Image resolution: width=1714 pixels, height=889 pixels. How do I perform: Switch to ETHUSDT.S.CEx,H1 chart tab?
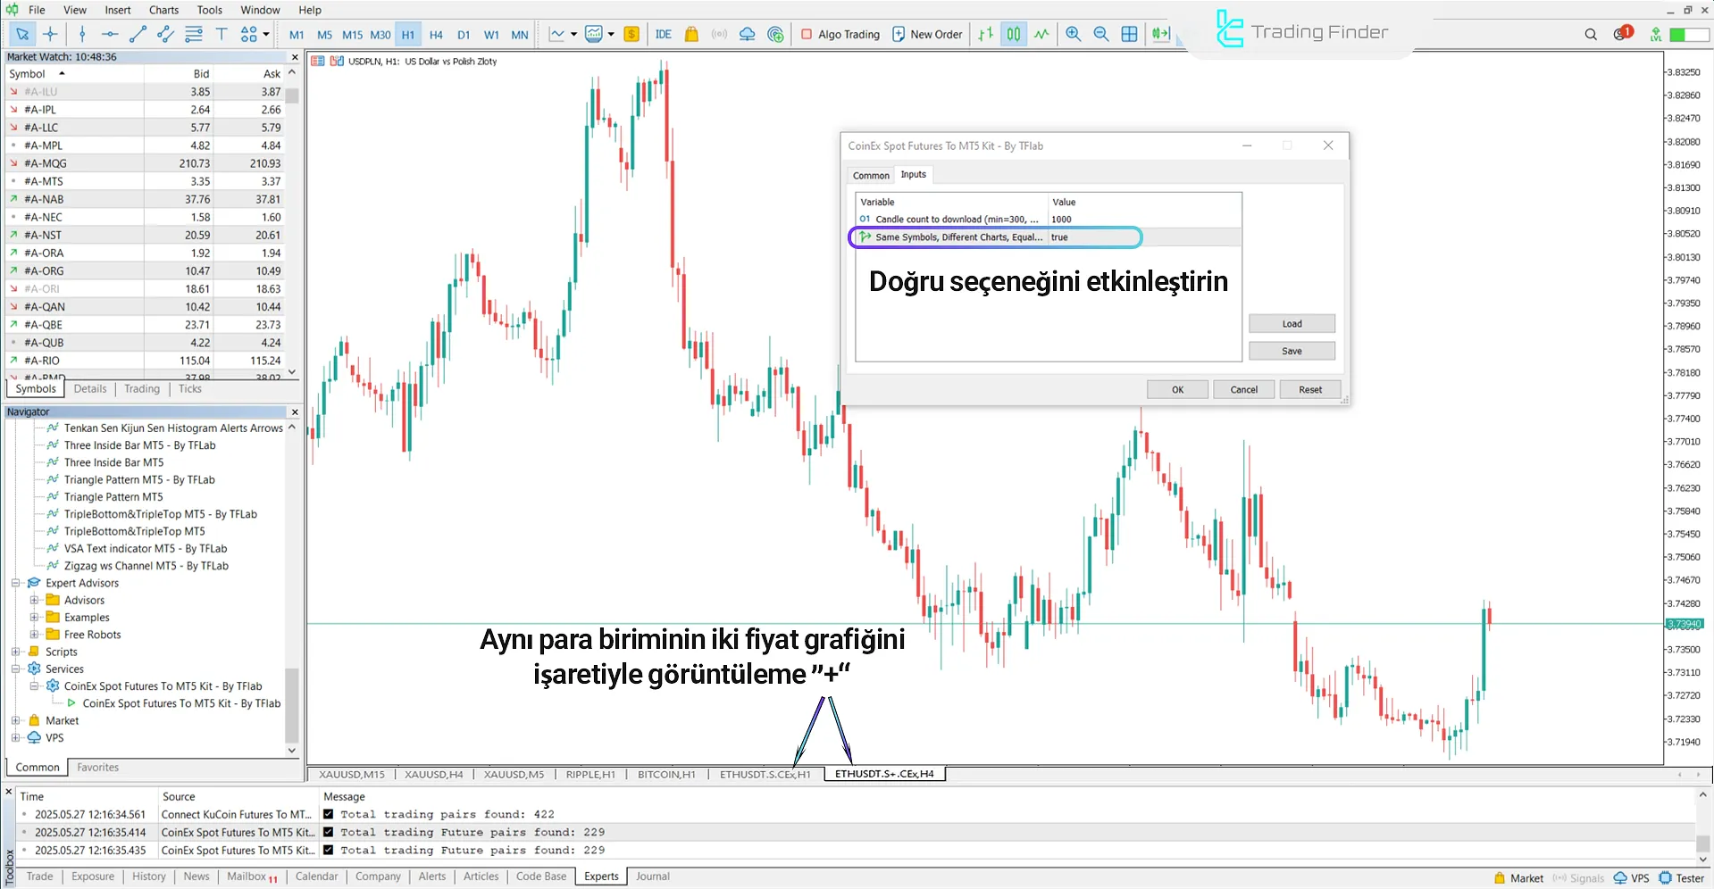(765, 775)
